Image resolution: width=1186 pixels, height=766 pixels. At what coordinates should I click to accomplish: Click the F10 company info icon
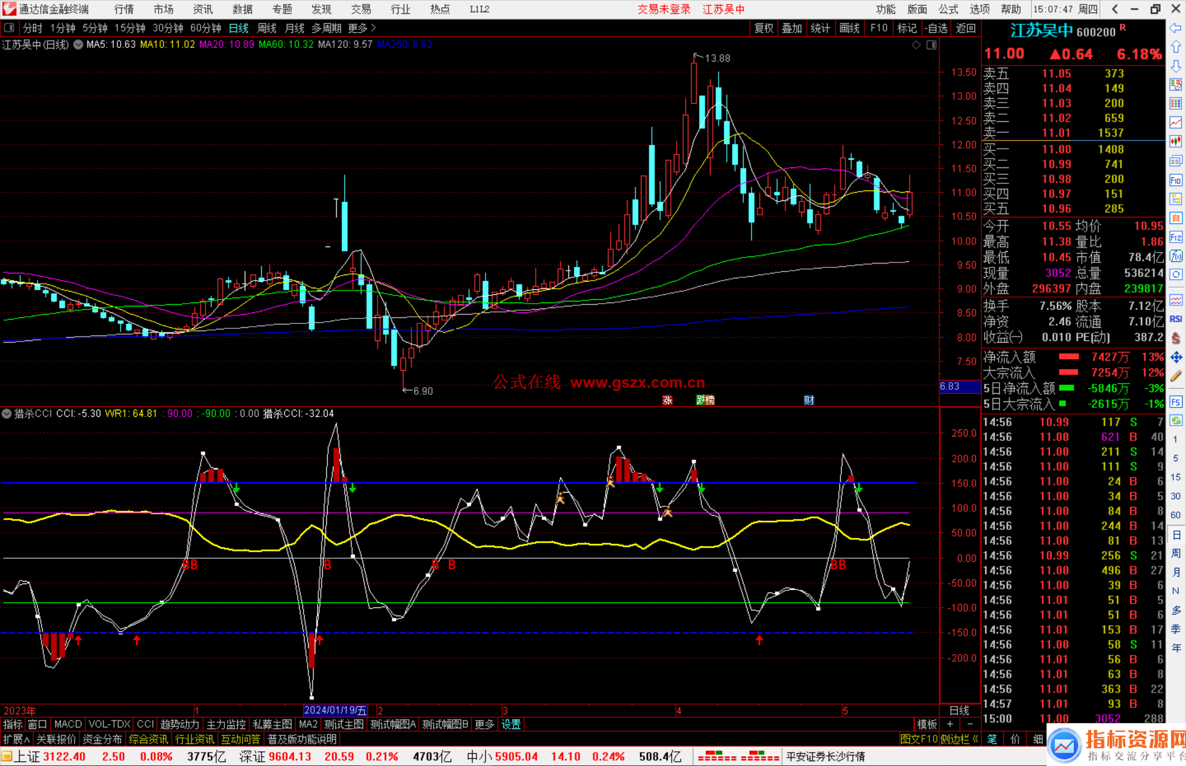[1176, 180]
